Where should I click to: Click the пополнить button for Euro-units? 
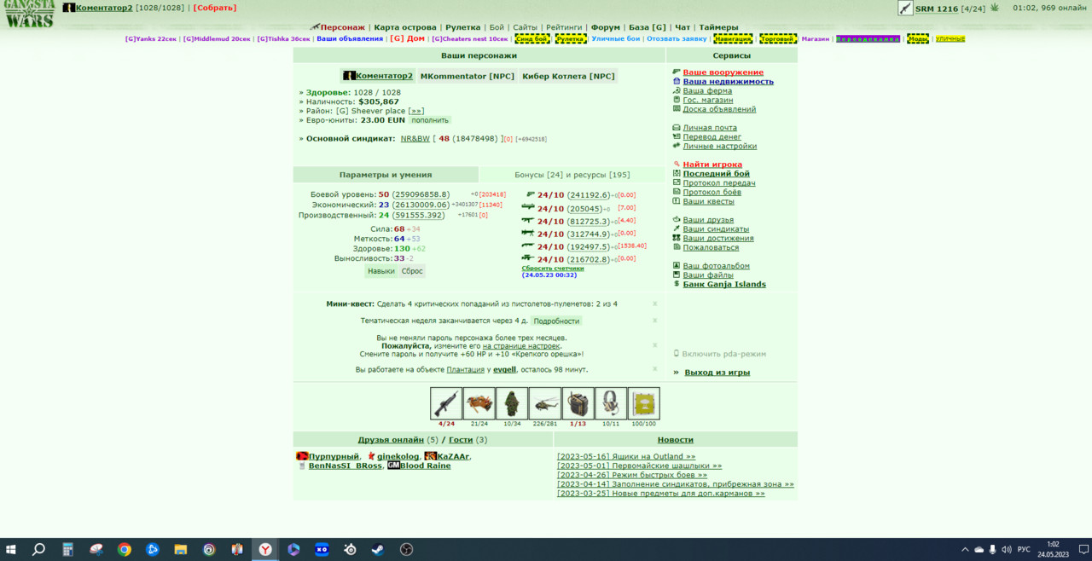(x=430, y=120)
